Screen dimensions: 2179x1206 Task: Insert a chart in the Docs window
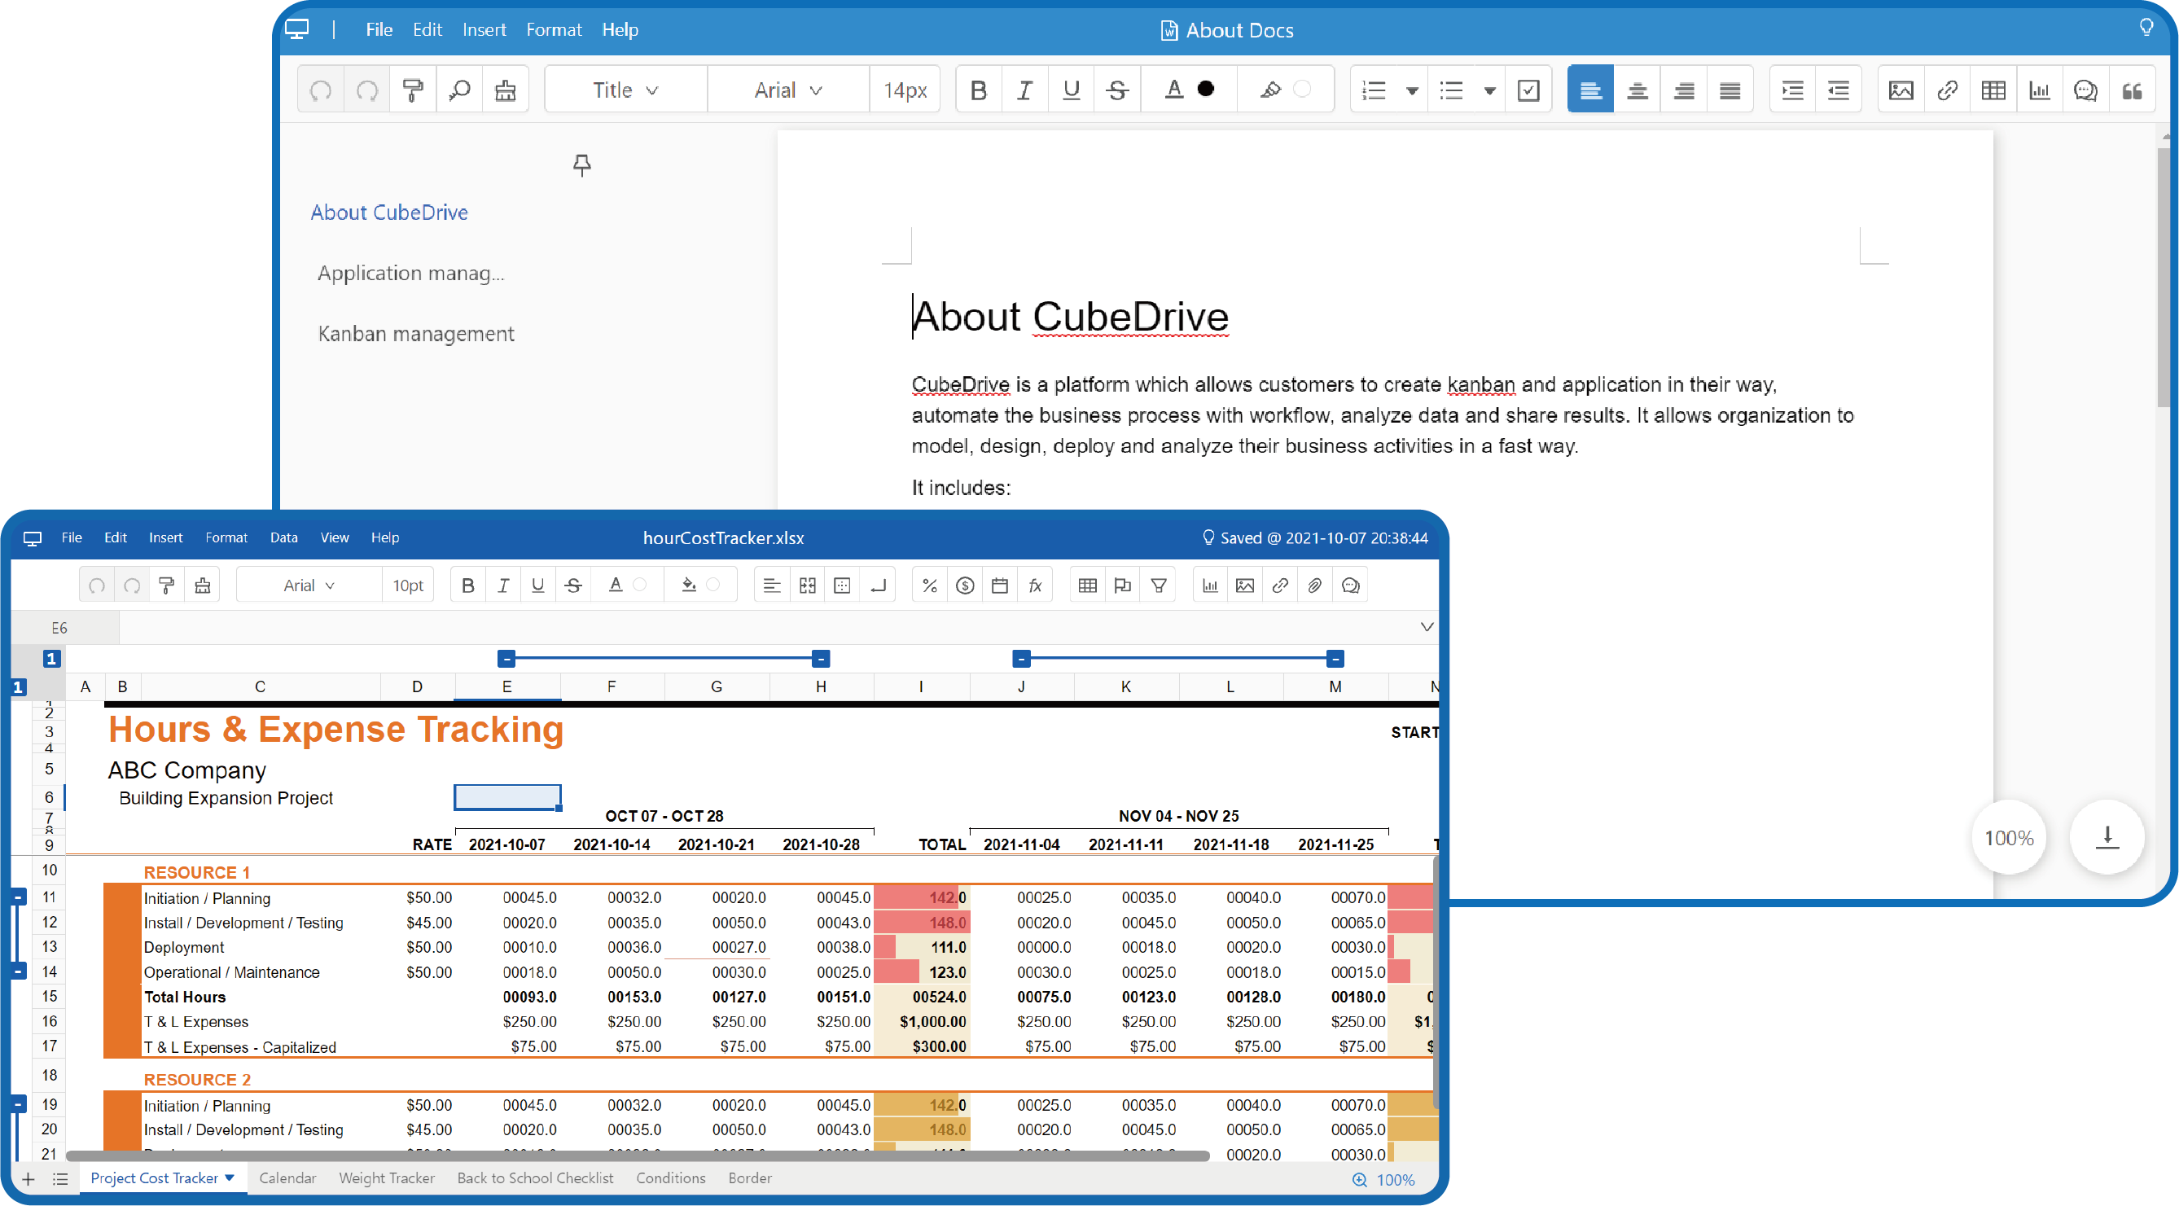(2040, 90)
